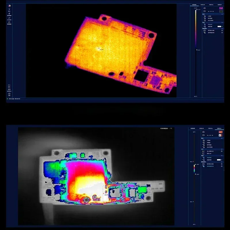Collapse isotherm section chevron in rainbow thermal window
This screenshot has height=230, width=230.
222,156
